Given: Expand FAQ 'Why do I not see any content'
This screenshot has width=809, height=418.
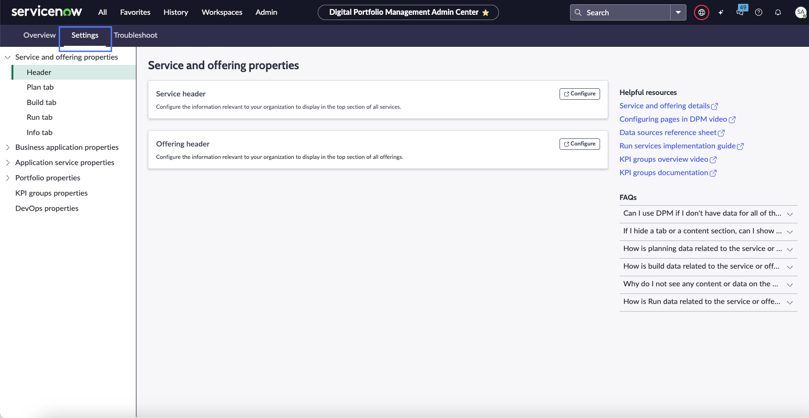Looking at the screenshot, I should click(x=708, y=284).
